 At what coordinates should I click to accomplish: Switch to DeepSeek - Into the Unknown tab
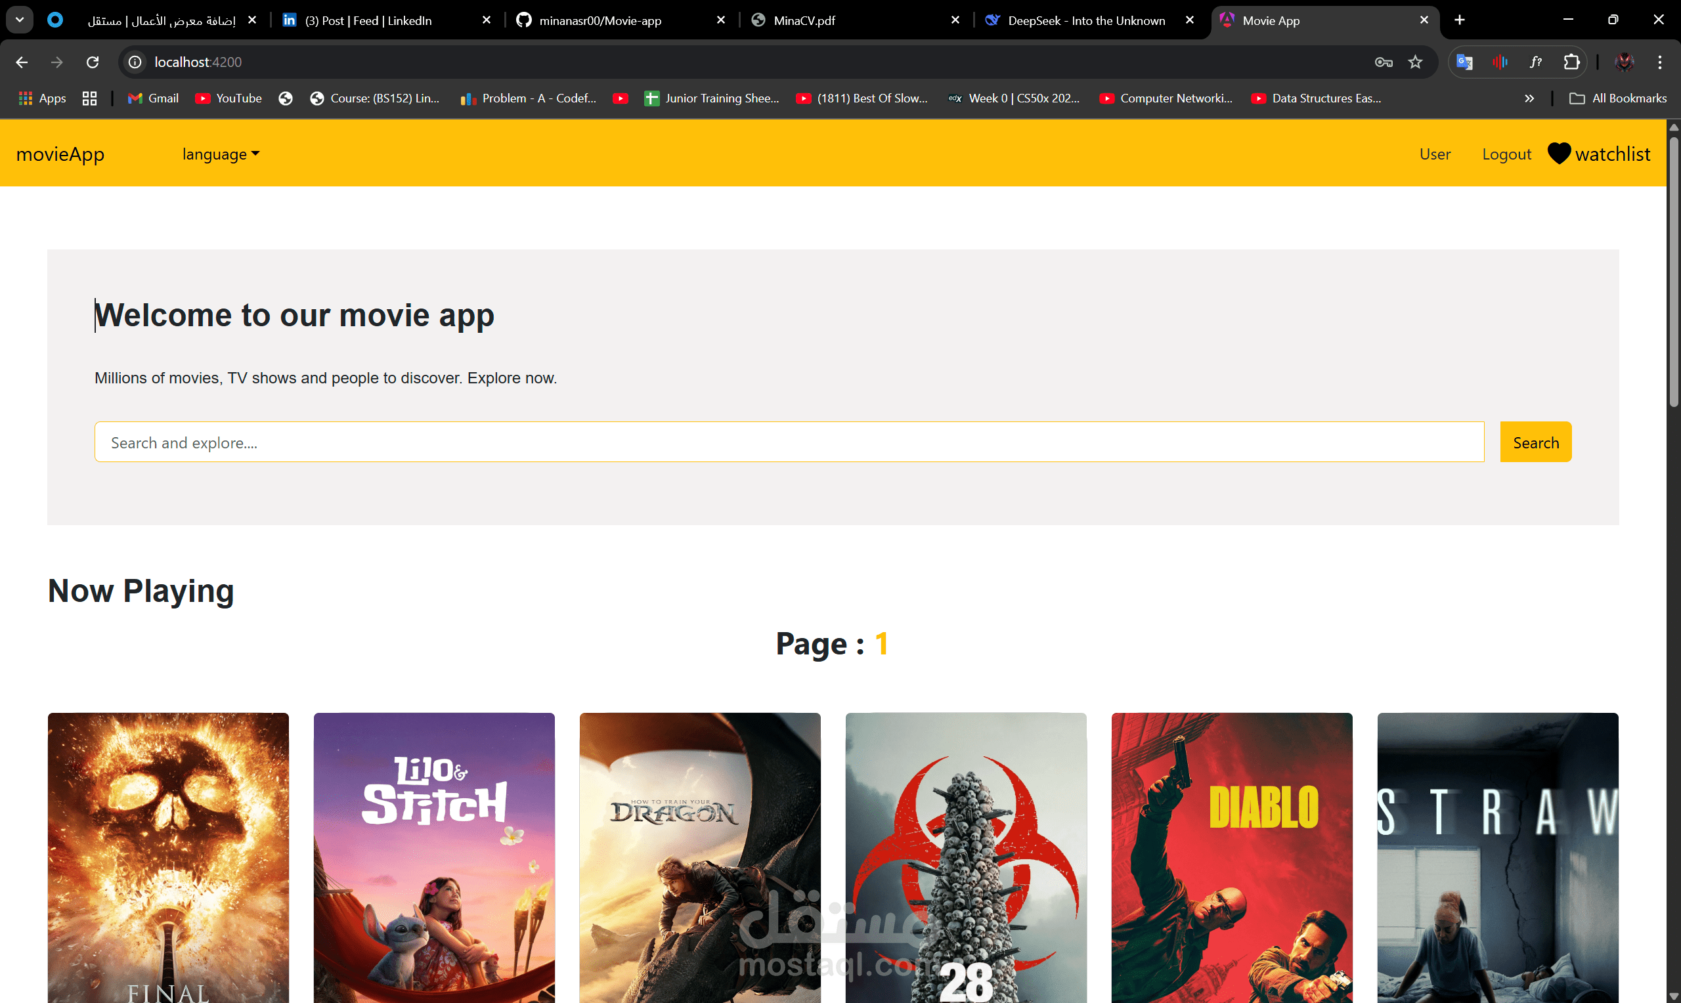1089,20
